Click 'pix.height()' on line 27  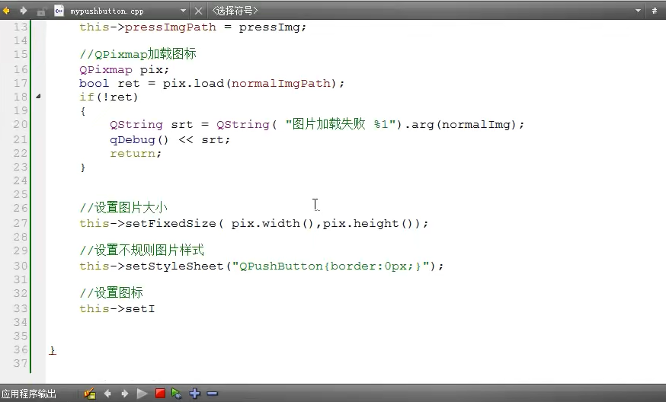(x=368, y=223)
